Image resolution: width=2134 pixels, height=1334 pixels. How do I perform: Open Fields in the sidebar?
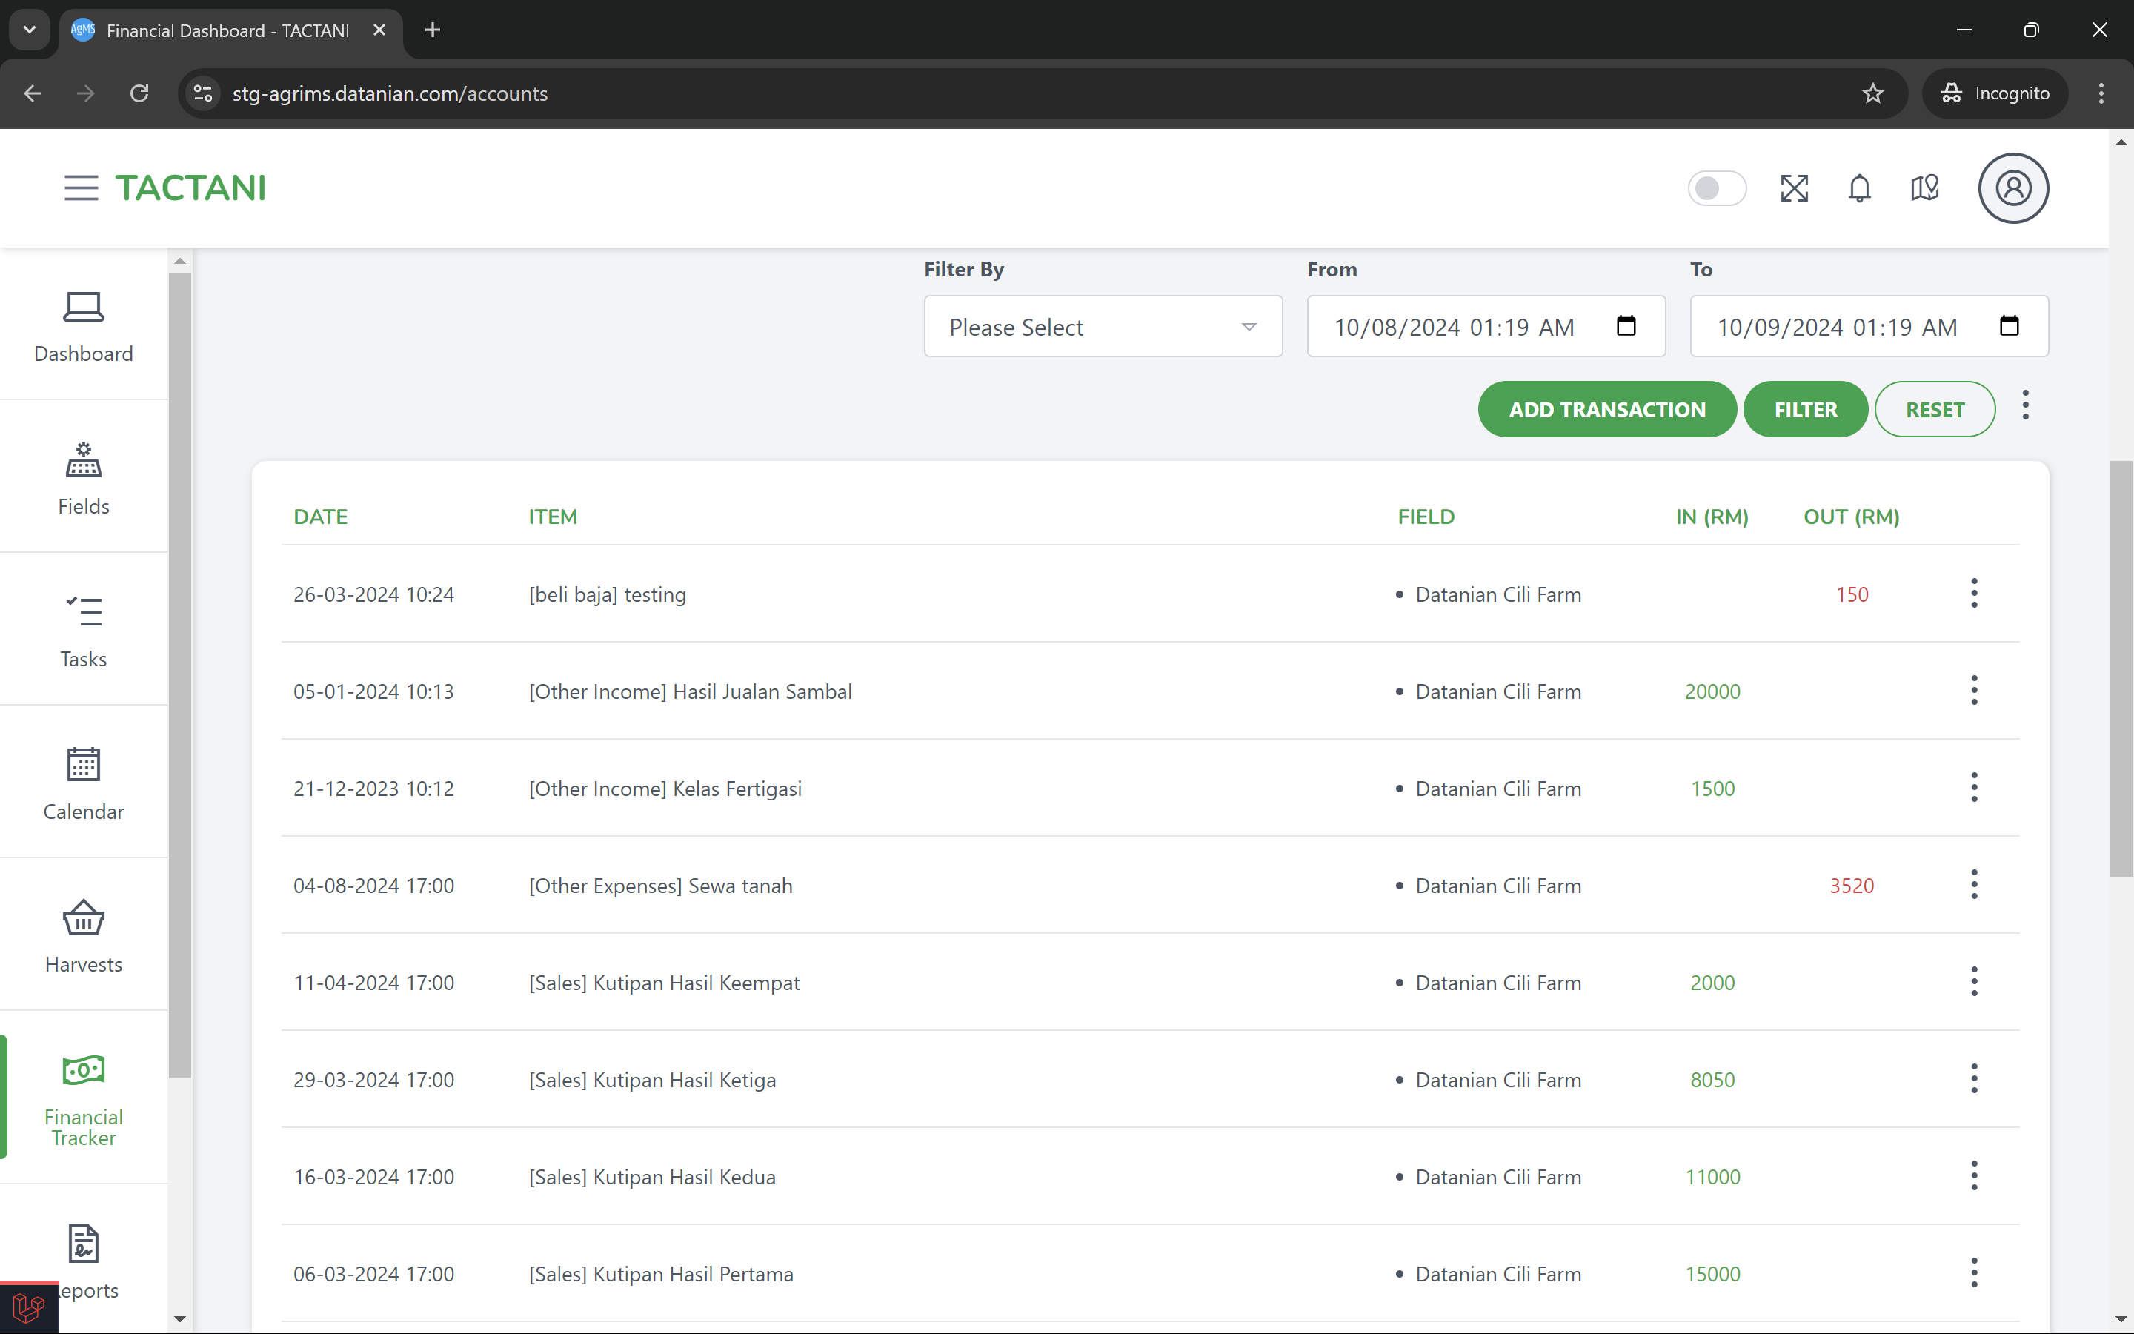[x=84, y=479]
